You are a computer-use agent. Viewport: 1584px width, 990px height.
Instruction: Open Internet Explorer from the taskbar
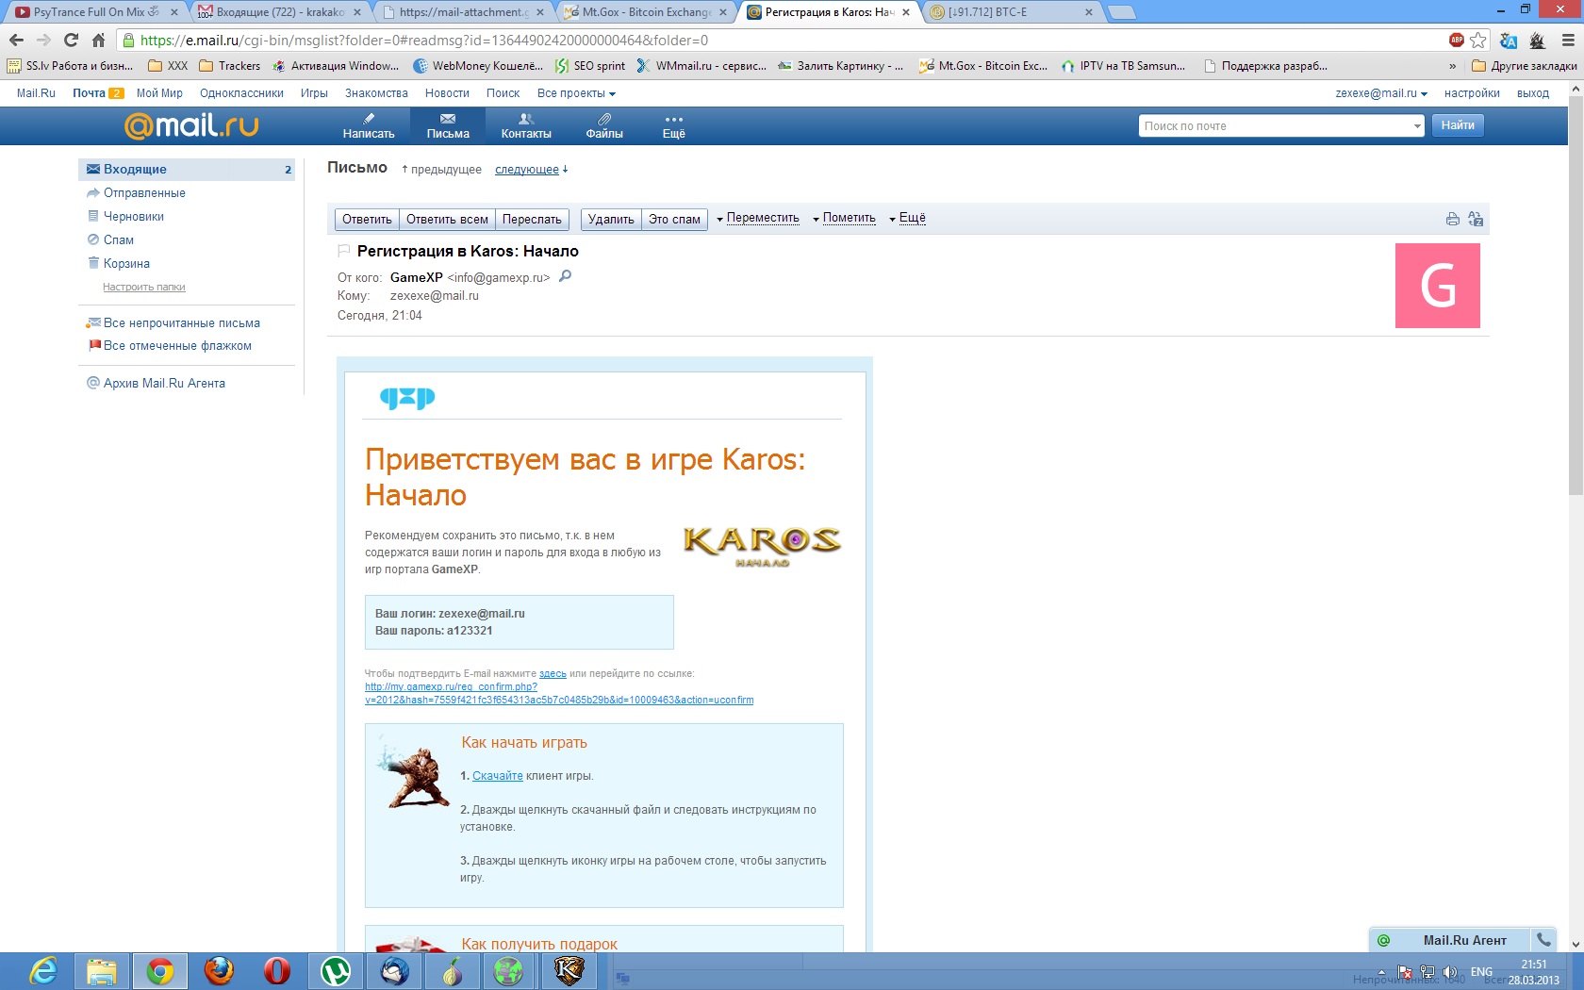[43, 970]
